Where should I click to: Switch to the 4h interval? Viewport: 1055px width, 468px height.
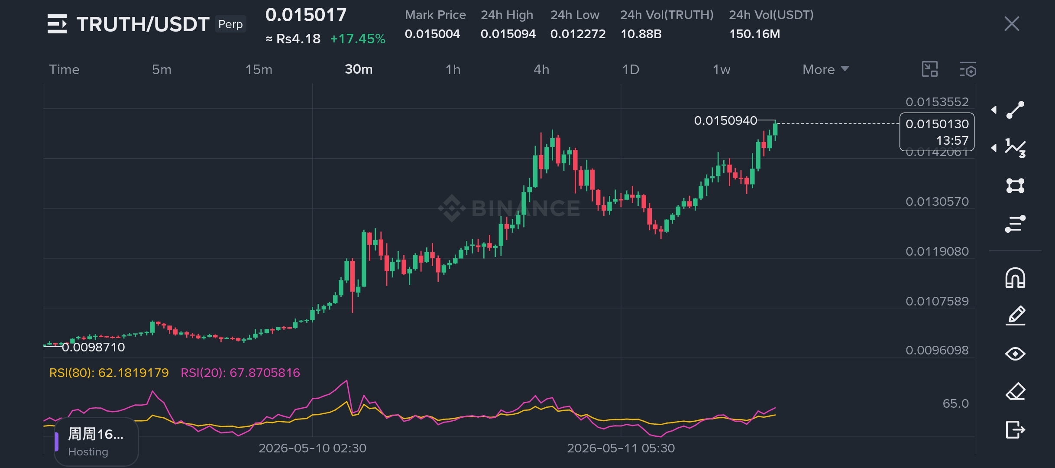click(541, 69)
